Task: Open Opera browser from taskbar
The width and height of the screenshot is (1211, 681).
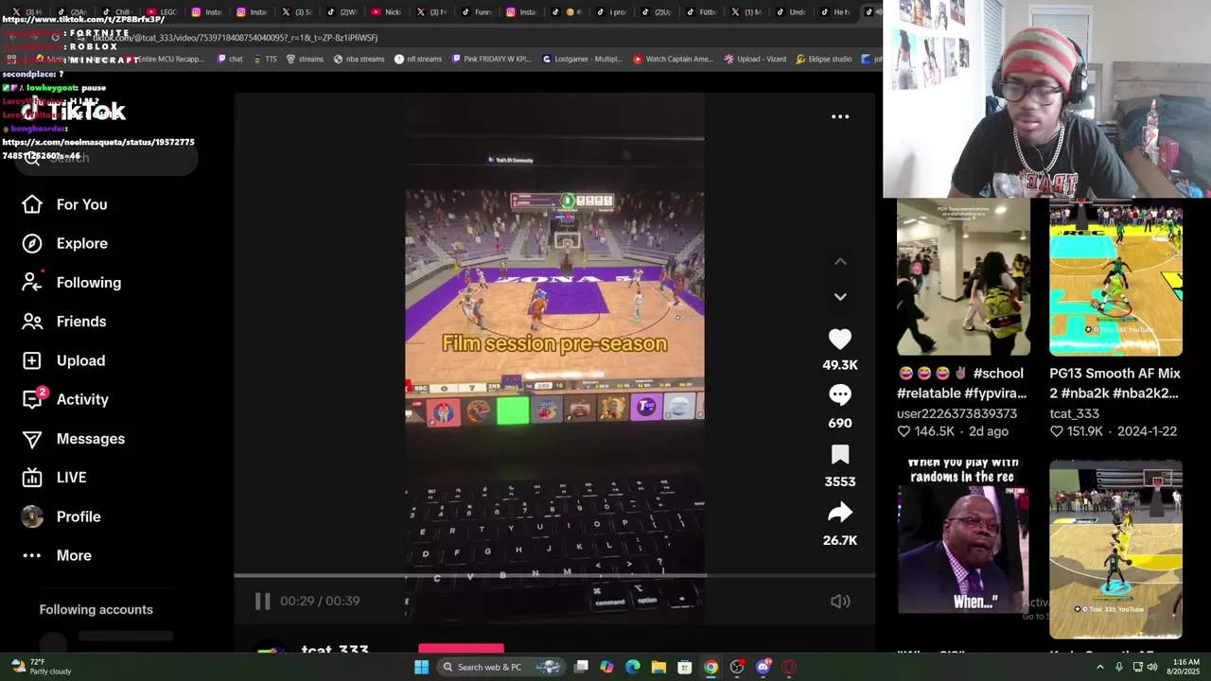Action: [x=789, y=667]
